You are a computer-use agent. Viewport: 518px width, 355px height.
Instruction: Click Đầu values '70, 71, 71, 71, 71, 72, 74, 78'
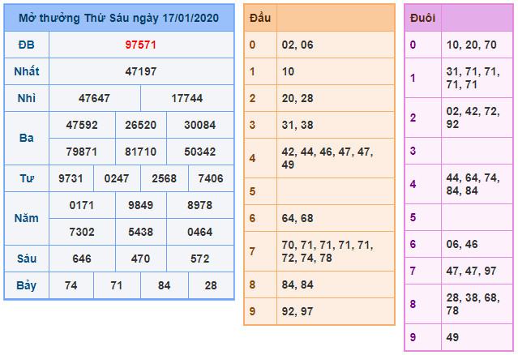pyautogui.click(x=327, y=251)
